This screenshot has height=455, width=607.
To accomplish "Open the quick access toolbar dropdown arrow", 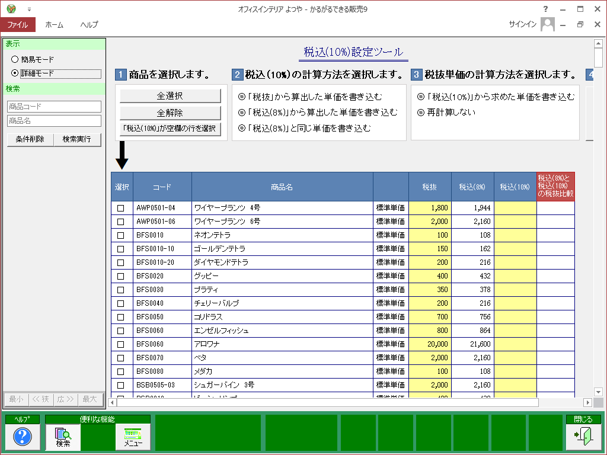I will [29, 9].
